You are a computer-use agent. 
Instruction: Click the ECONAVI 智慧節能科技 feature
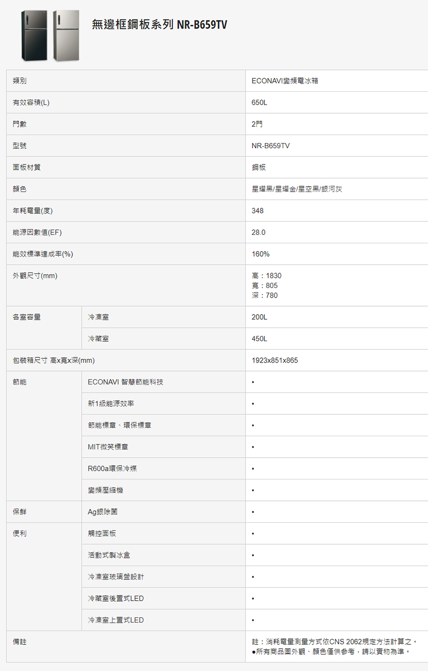126,382
